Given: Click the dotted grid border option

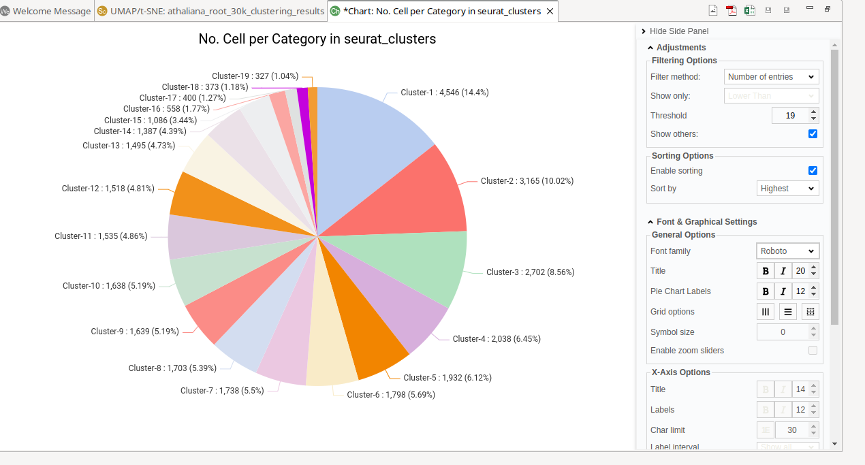Looking at the screenshot, I should pyautogui.click(x=810, y=312).
